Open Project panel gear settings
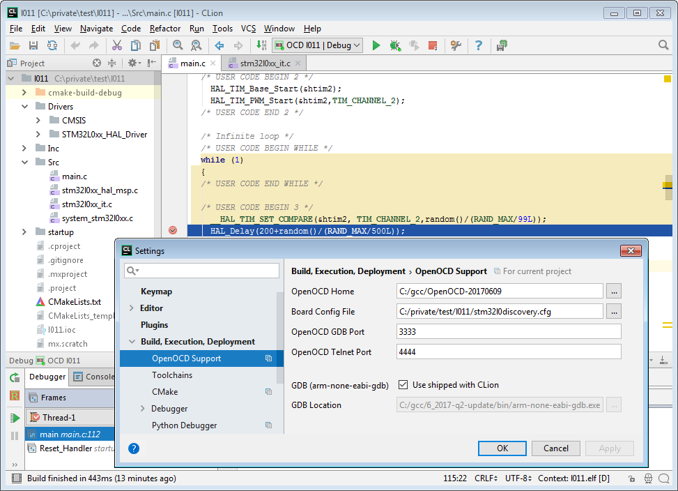Image resolution: width=678 pixels, height=491 pixels. point(134,63)
